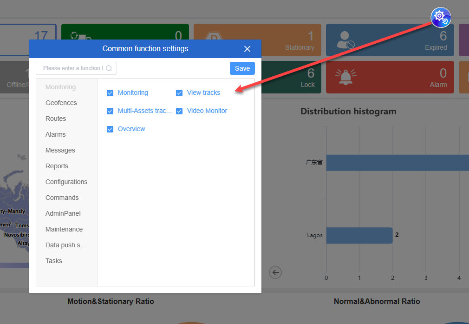Uncheck the Monitoring checkbox
Image resolution: width=469 pixels, height=324 pixels.
pyautogui.click(x=110, y=93)
